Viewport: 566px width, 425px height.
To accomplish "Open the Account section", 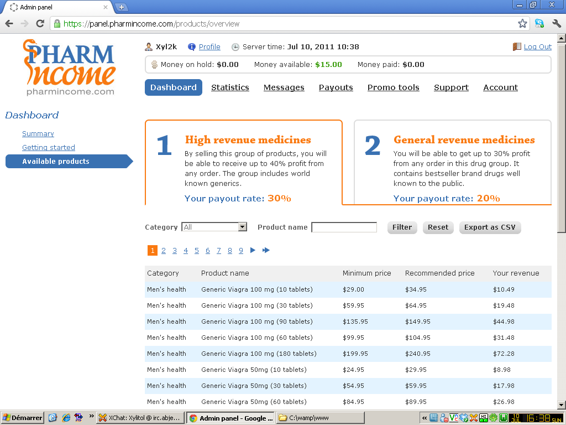I will 500,87.
